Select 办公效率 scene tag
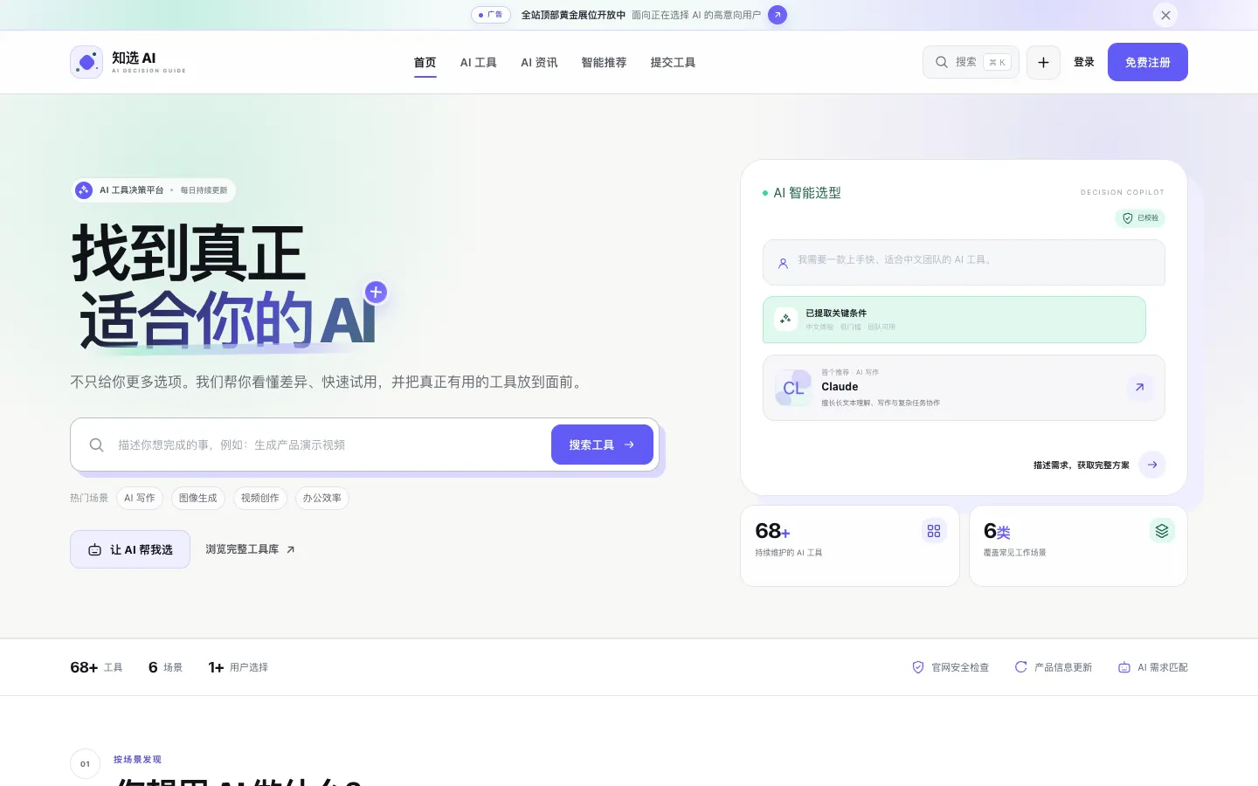 pos(322,498)
